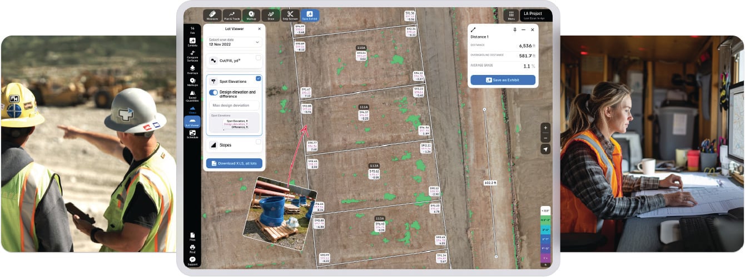Open the pipe fittings photo thumbnail
This screenshot has height=277, width=745.
point(280,214)
